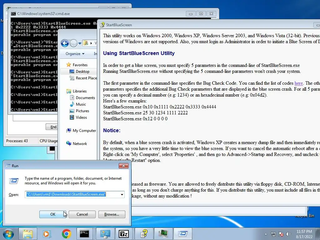Click Cancel in the Run dialog

click(x=82, y=214)
